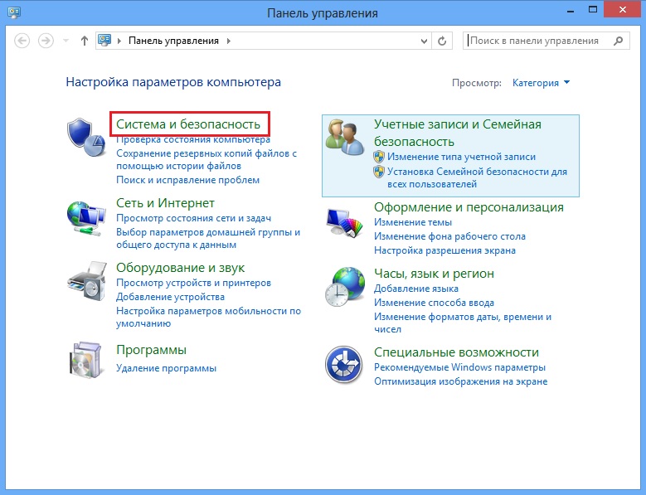
Task: Click the Control Panel icon in the address bar
Action: tap(104, 41)
